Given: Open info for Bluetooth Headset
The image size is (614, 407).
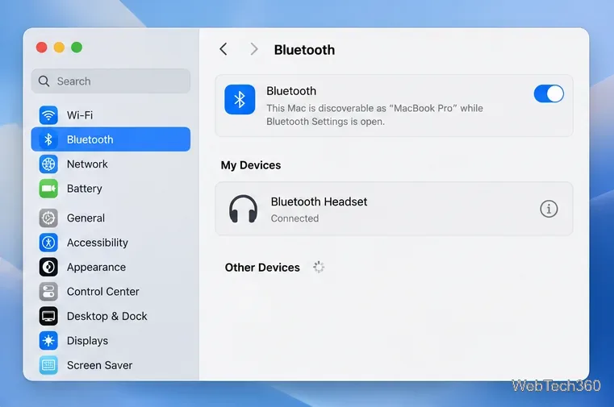Looking at the screenshot, I should (x=549, y=209).
